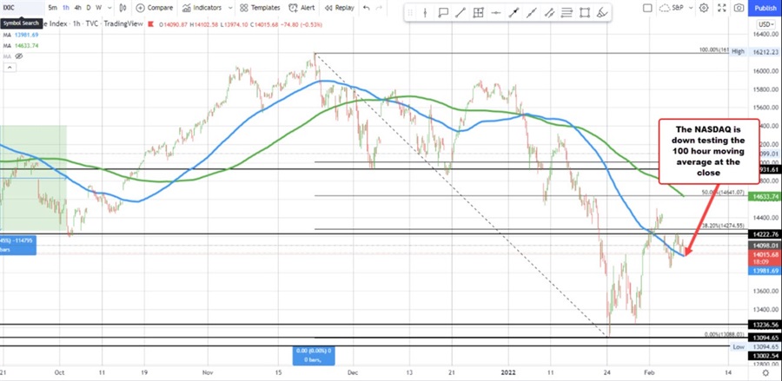Undo the last chart action

click(x=367, y=8)
